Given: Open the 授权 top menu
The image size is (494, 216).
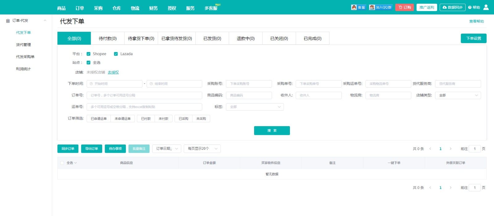Looking at the screenshot, I should (172, 8).
